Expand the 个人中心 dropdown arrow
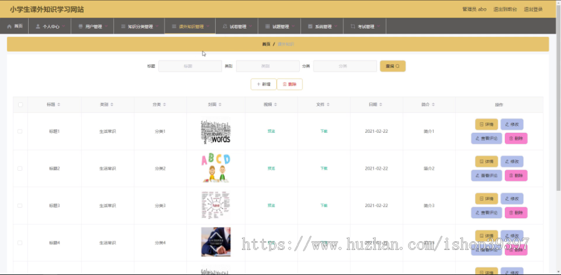The image size is (561, 275). click(64, 26)
